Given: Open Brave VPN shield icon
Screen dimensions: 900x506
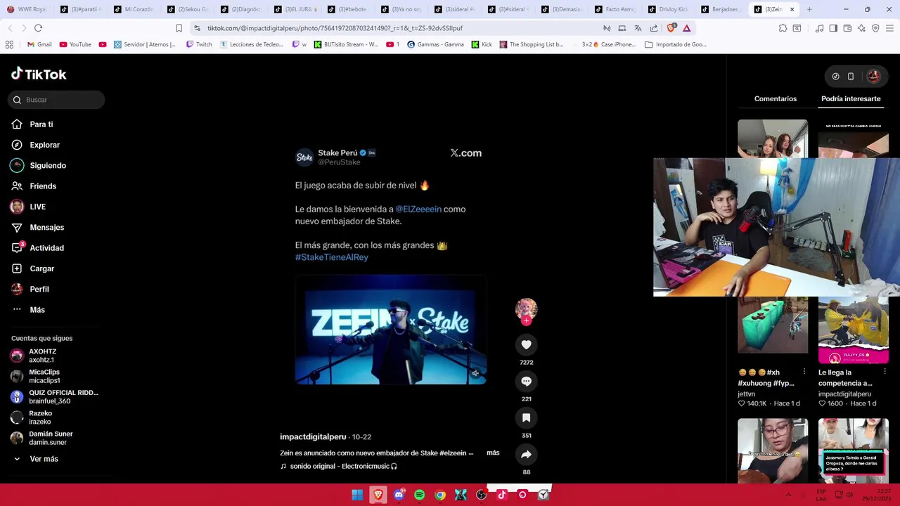Looking at the screenshot, I should [875, 28].
